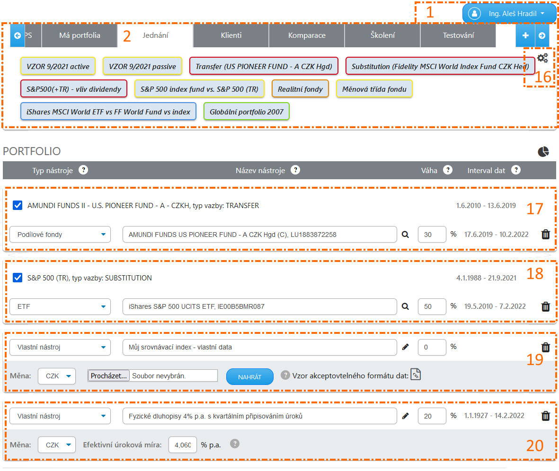Click the Fyzické dluhopisy name field
The width and height of the screenshot is (559, 471).
point(259,416)
